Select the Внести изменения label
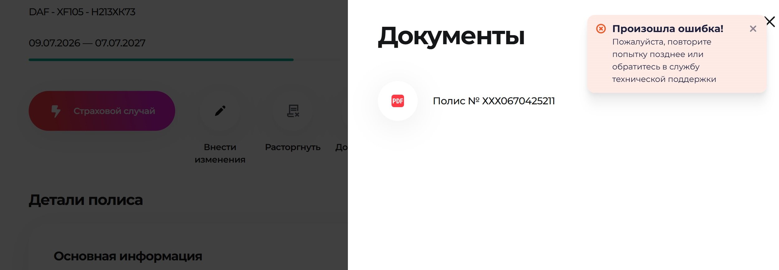 point(220,153)
